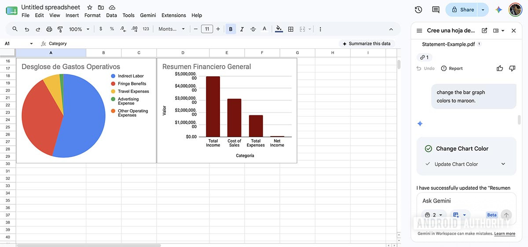Open the toolbar more options menu
Viewport: 528px width, 247px height.
point(320,29)
